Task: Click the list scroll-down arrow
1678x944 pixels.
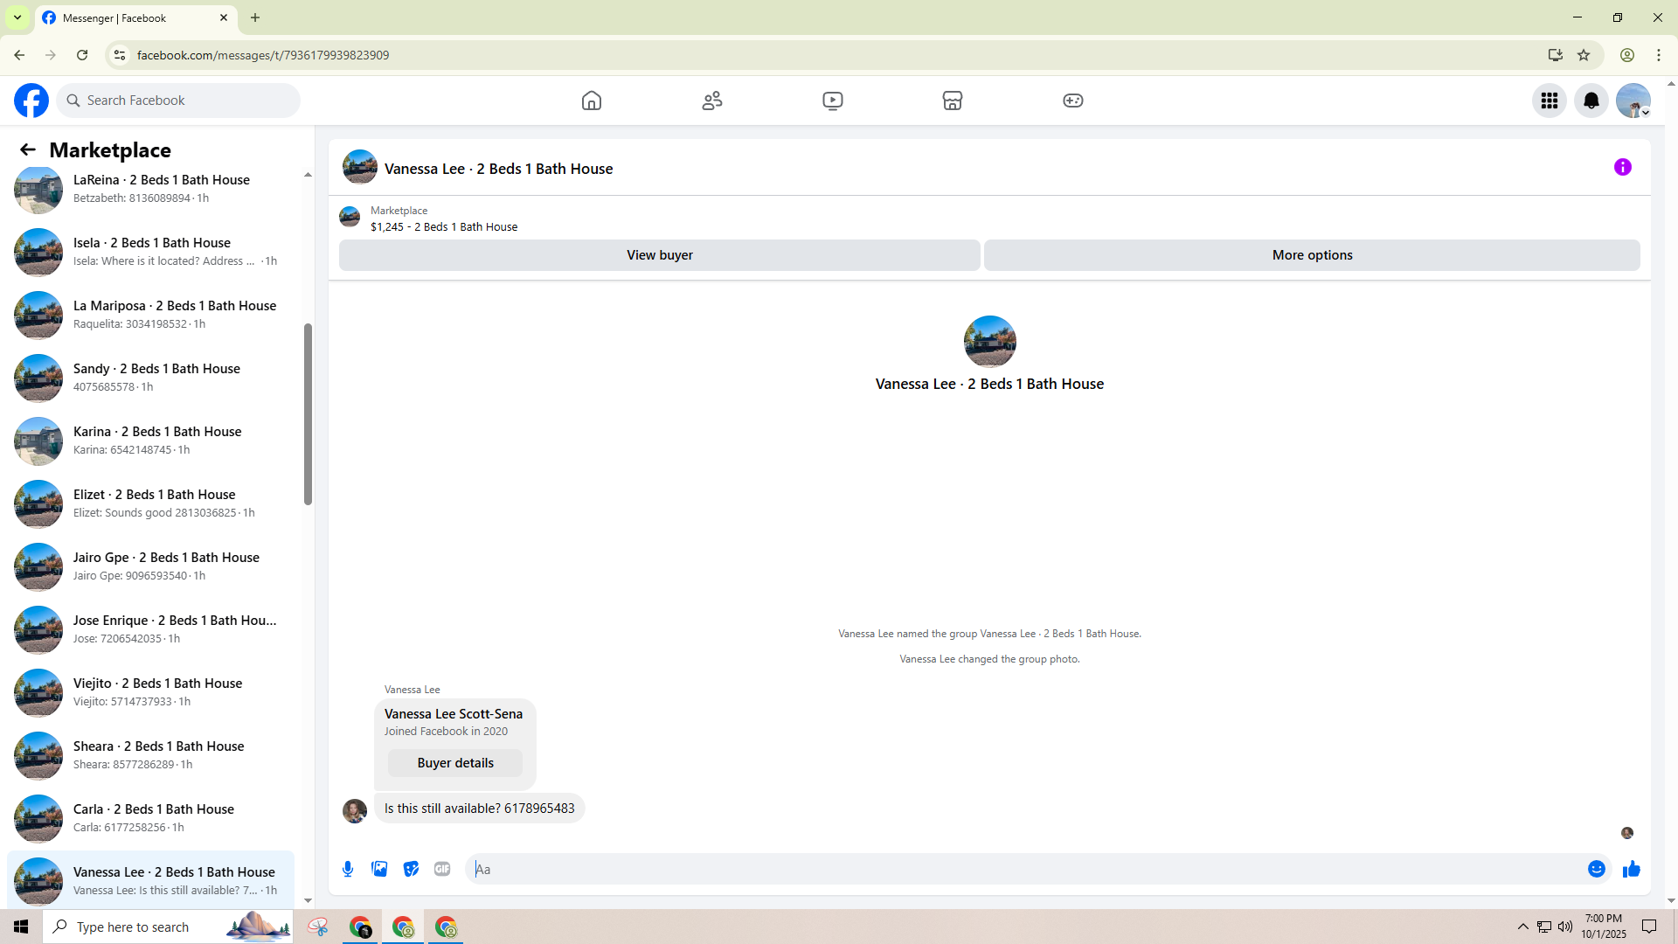Action: 308,900
